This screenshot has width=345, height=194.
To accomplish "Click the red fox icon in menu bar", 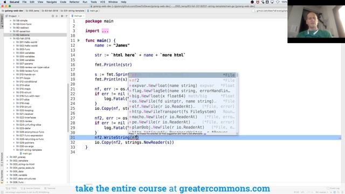I will pos(258,2).
